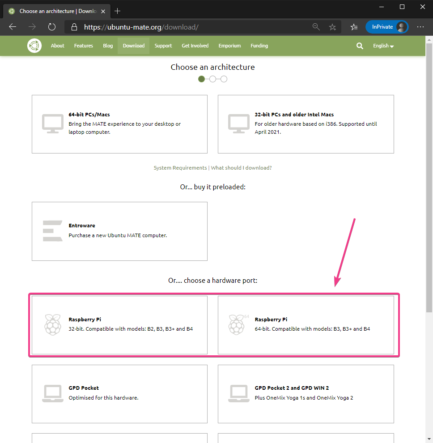Open the About menu item
433x443 pixels.
click(58, 46)
